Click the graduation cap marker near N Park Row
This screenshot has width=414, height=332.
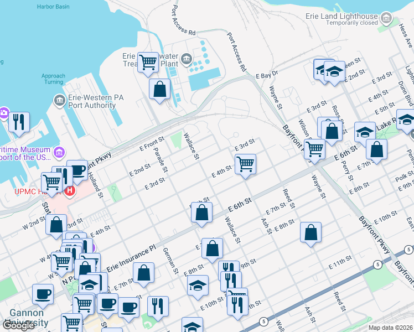(x=90, y=285)
